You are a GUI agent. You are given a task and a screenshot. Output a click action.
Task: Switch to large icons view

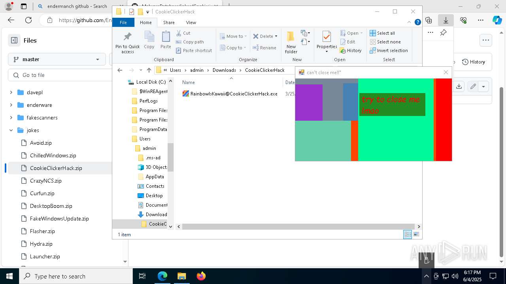click(416, 234)
